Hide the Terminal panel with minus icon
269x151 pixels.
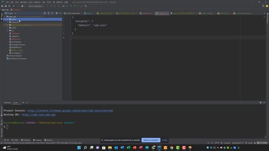264,102
